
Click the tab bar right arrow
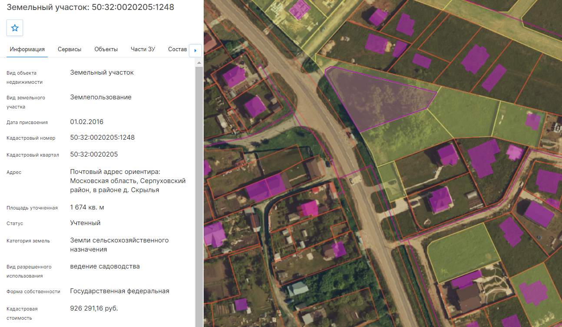(x=195, y=50)
